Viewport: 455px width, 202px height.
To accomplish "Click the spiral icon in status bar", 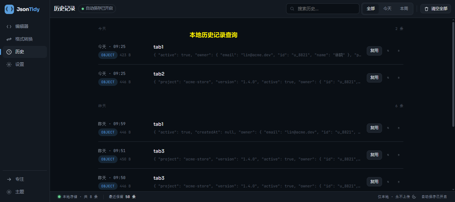I will 414,197.
